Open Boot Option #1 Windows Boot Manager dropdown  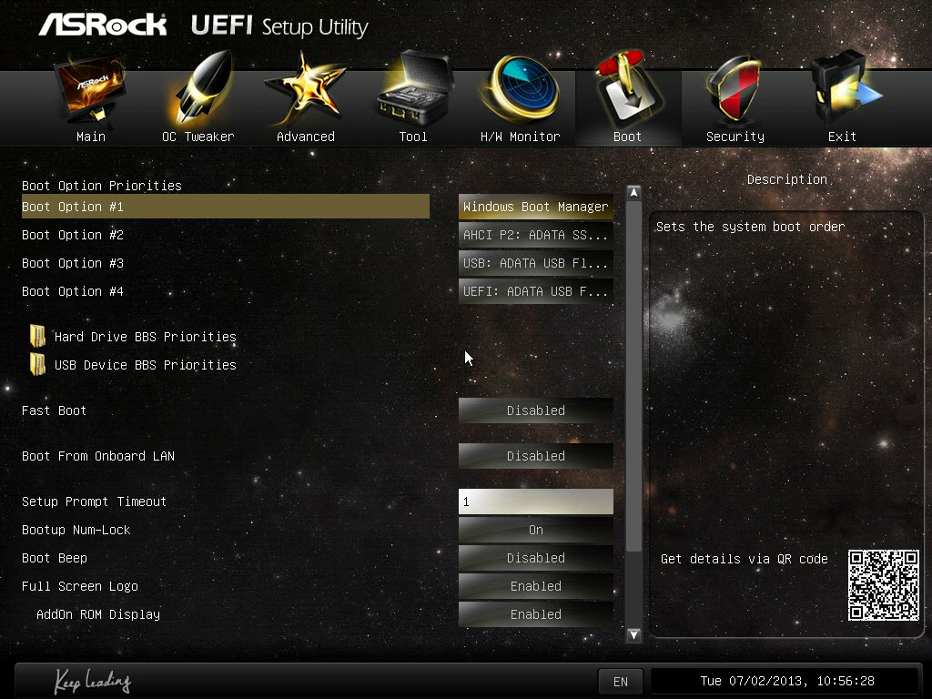535,207
